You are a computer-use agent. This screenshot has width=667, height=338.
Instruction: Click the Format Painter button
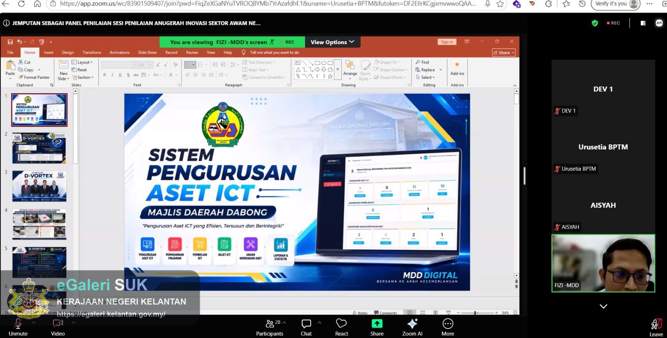click(x=34, y=77)
